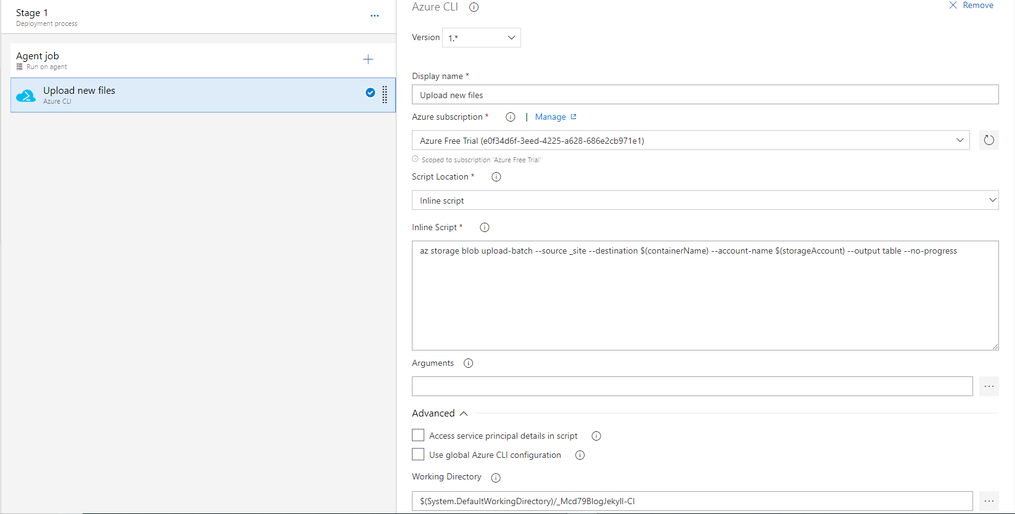Click the info icon beside Script Location
1015x514 pixels.
tap(496, 177)
